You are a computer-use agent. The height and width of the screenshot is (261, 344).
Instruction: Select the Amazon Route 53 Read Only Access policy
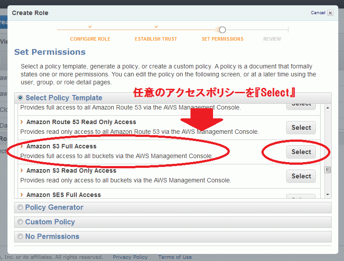(x=301, y=128)
